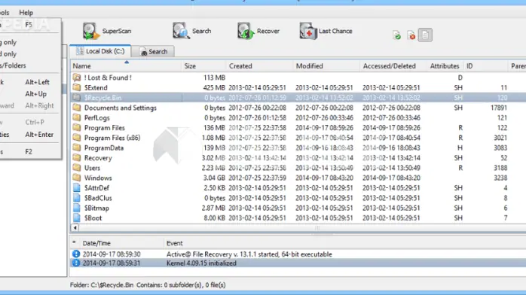Click the red delete document icon in toolbar
This screenshot has height=295, width=526.
tap(411, 35)
